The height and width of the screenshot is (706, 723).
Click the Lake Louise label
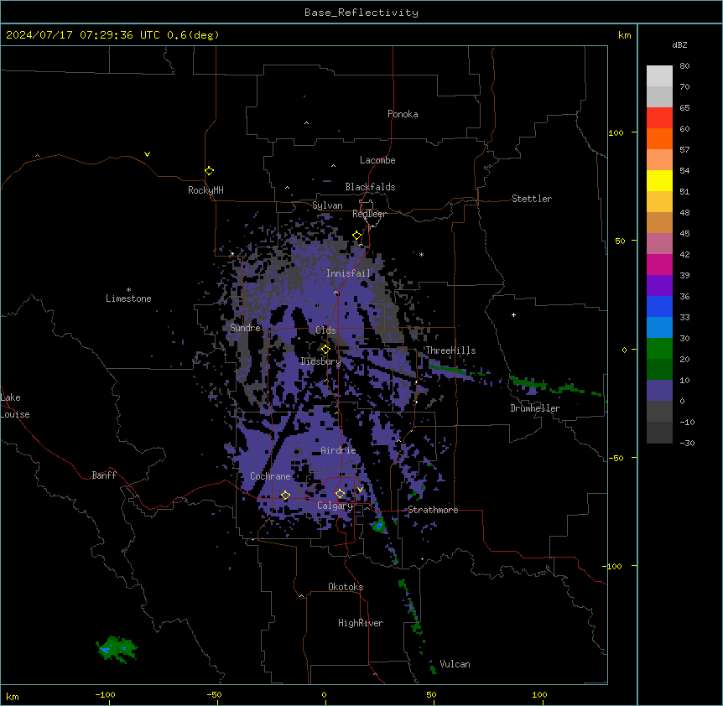click(15, 406)
